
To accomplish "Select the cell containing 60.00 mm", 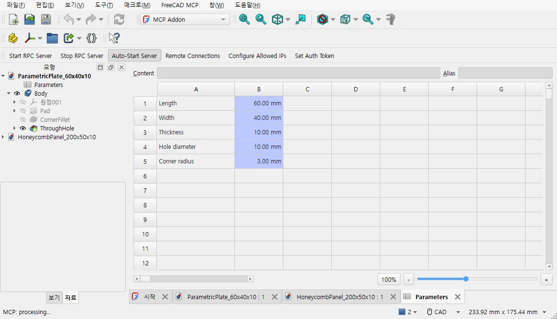I will (259, 103).
